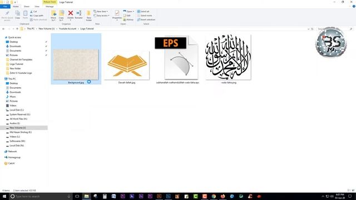Click Copy path in Clipboard group

click(37, 16)
